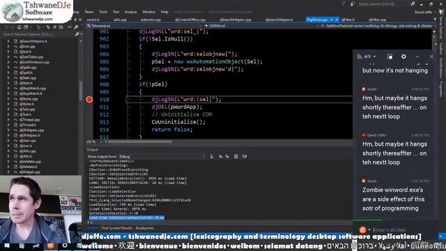Open chat overlay settings gear
The width and height of the screenshot is (446, 251).
point(403,56)
